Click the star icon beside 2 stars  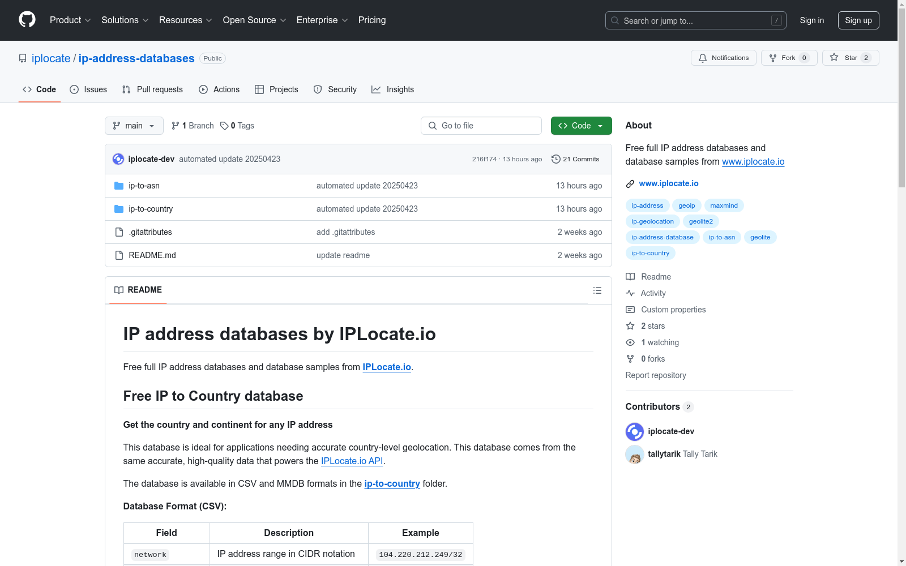[630, 326]
